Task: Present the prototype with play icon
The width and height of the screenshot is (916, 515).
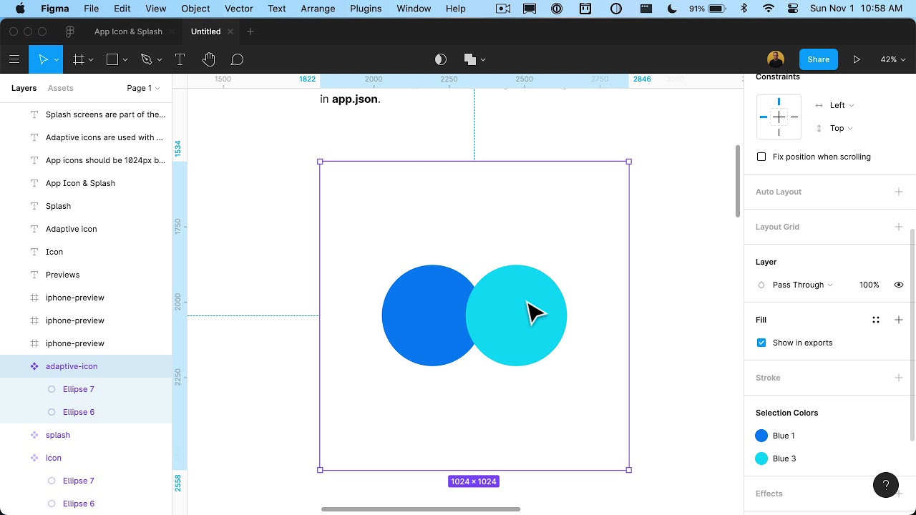Action: [x=857, y=59]
